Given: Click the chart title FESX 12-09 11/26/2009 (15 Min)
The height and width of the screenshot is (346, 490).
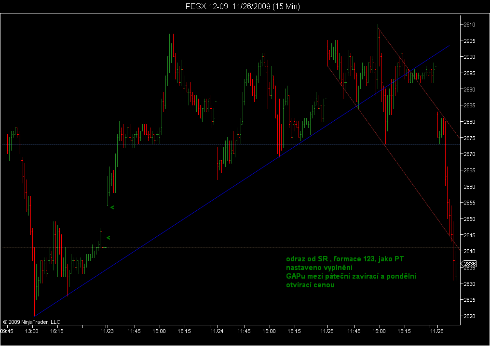Looking at the screenshot, I should [243, 7].
